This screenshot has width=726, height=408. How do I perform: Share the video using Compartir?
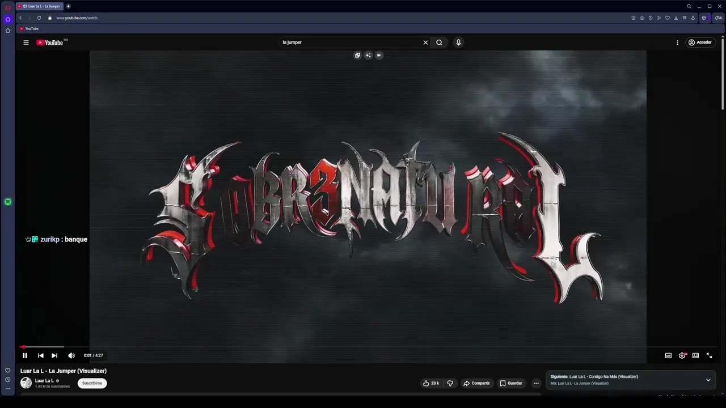tap(476, 383)
